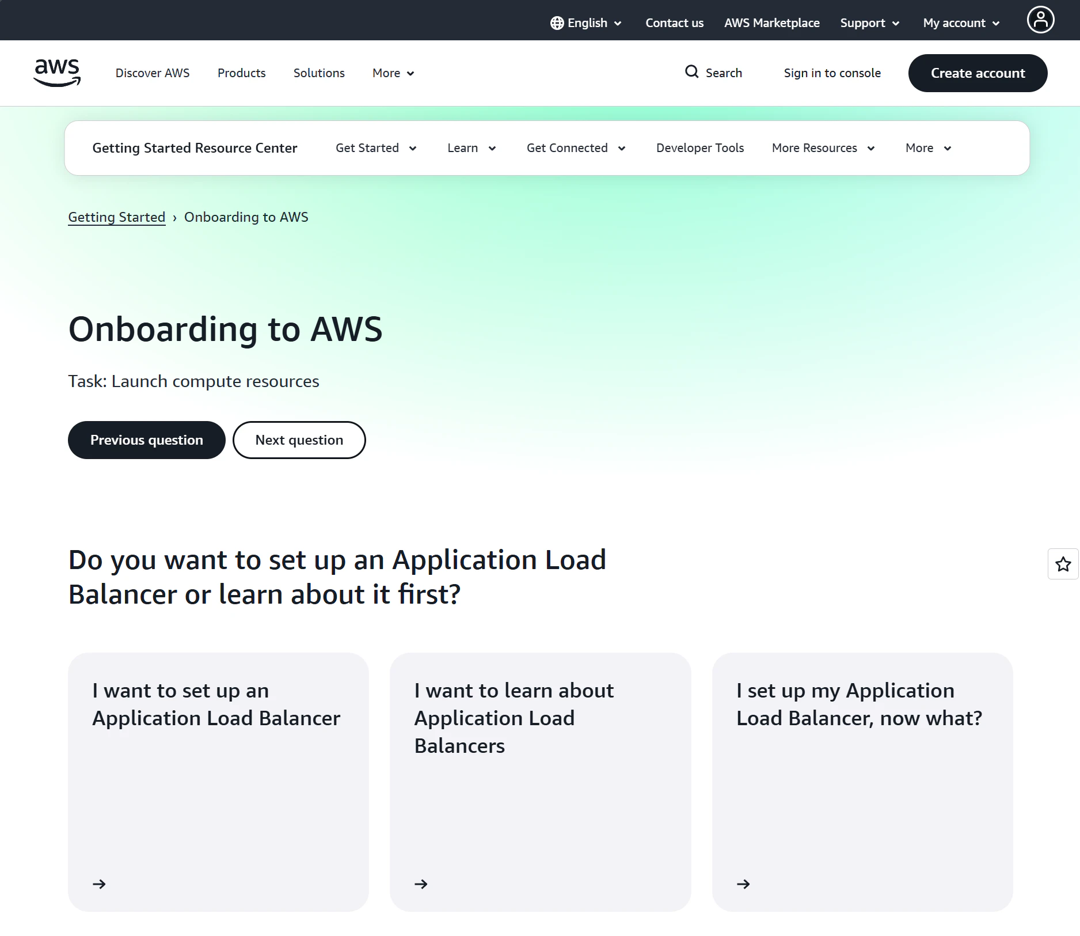Click the Create account button
Image resolution: width=1080 pixels, height=936 pixels.
(x=978, y=73)
